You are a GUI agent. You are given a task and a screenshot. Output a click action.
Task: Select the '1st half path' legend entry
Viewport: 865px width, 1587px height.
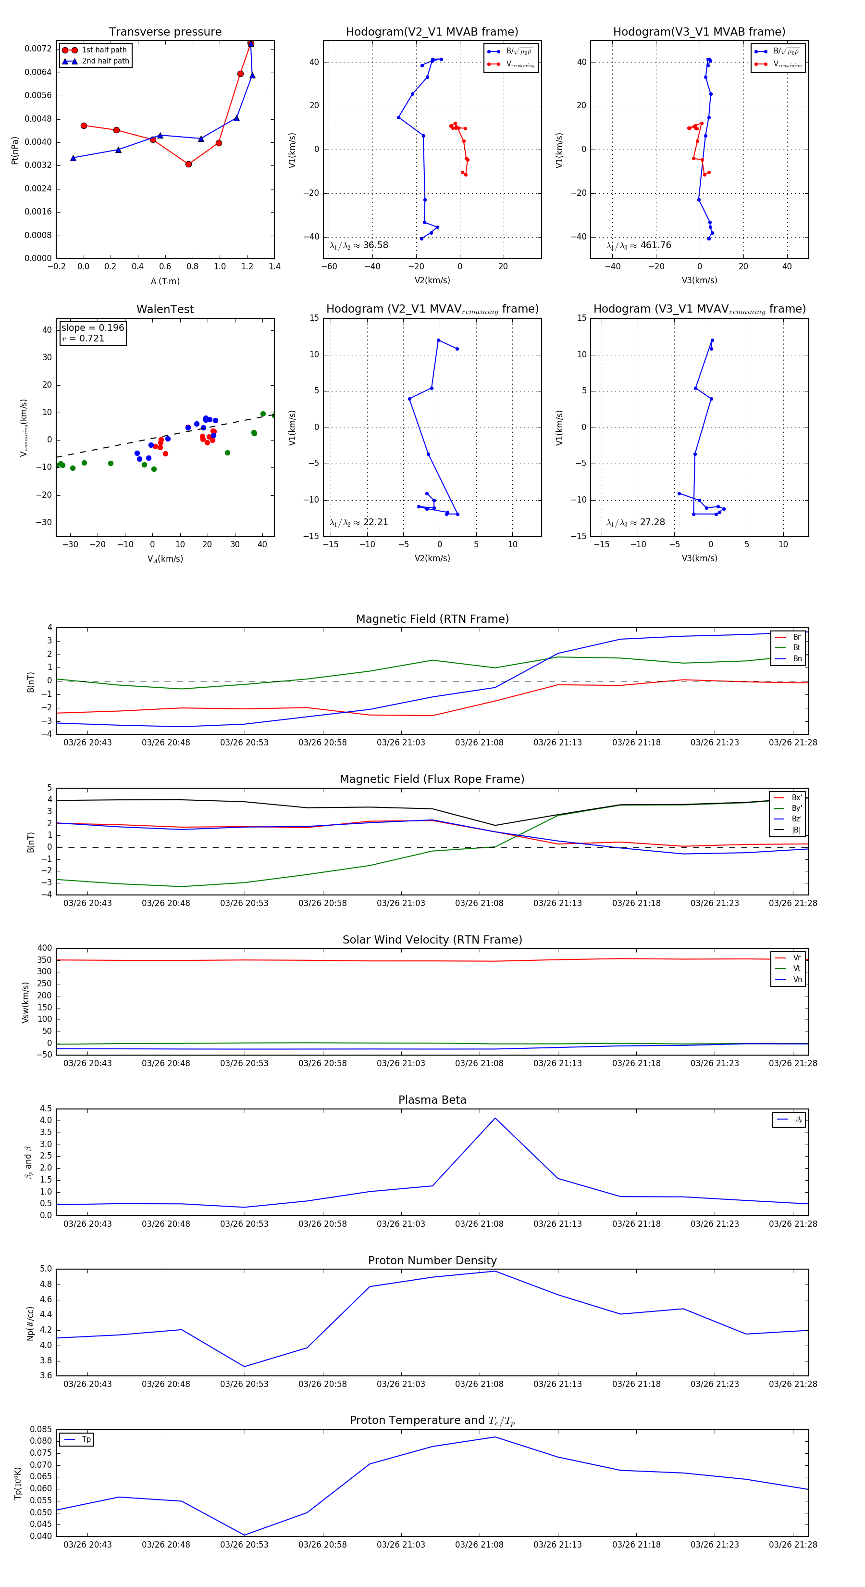(96, 50)
